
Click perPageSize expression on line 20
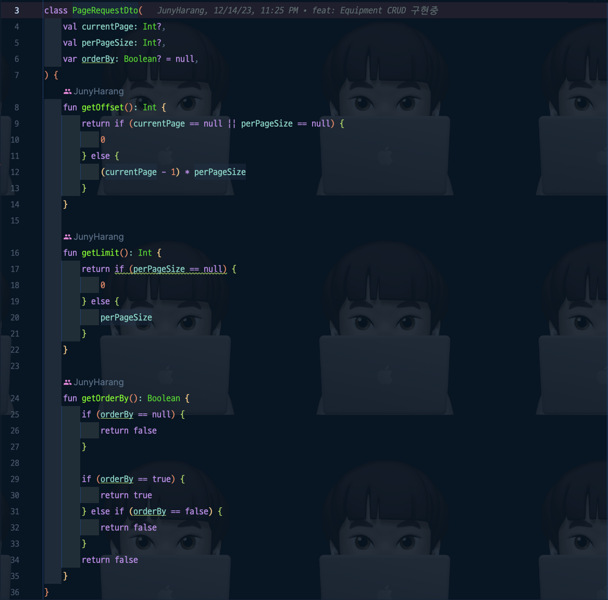click(126, 317)
